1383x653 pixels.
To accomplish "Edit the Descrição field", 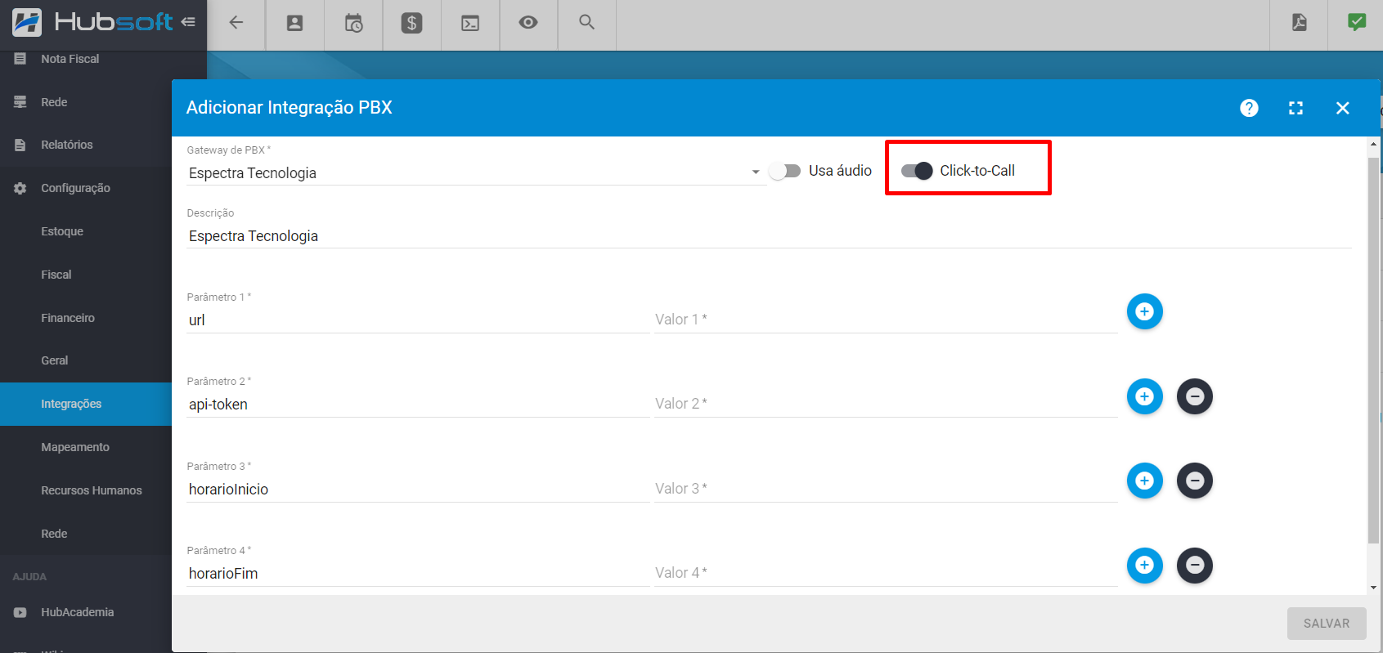I will pos(769,236).
